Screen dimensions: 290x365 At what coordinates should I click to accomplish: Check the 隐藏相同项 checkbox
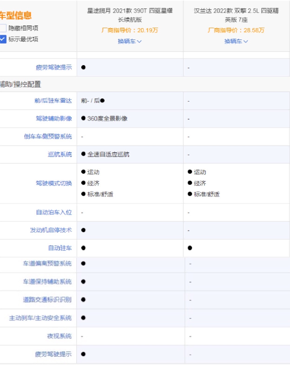point(3,28)
